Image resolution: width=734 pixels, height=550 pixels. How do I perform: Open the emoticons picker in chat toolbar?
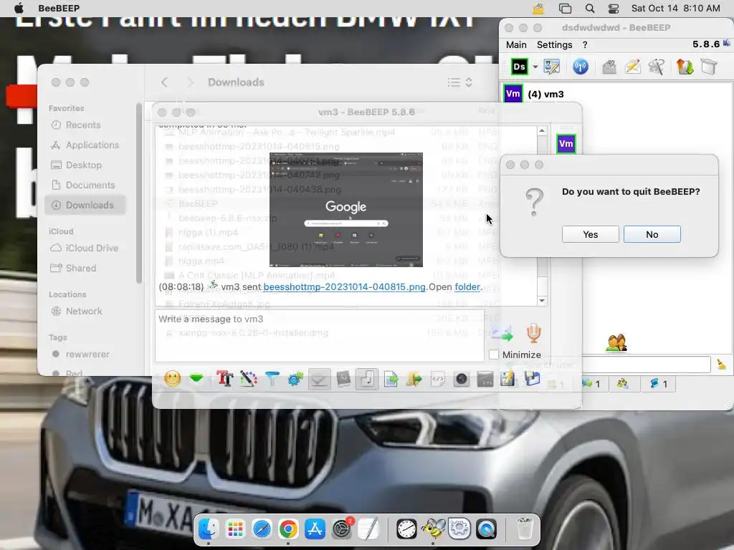click(172, 378)
